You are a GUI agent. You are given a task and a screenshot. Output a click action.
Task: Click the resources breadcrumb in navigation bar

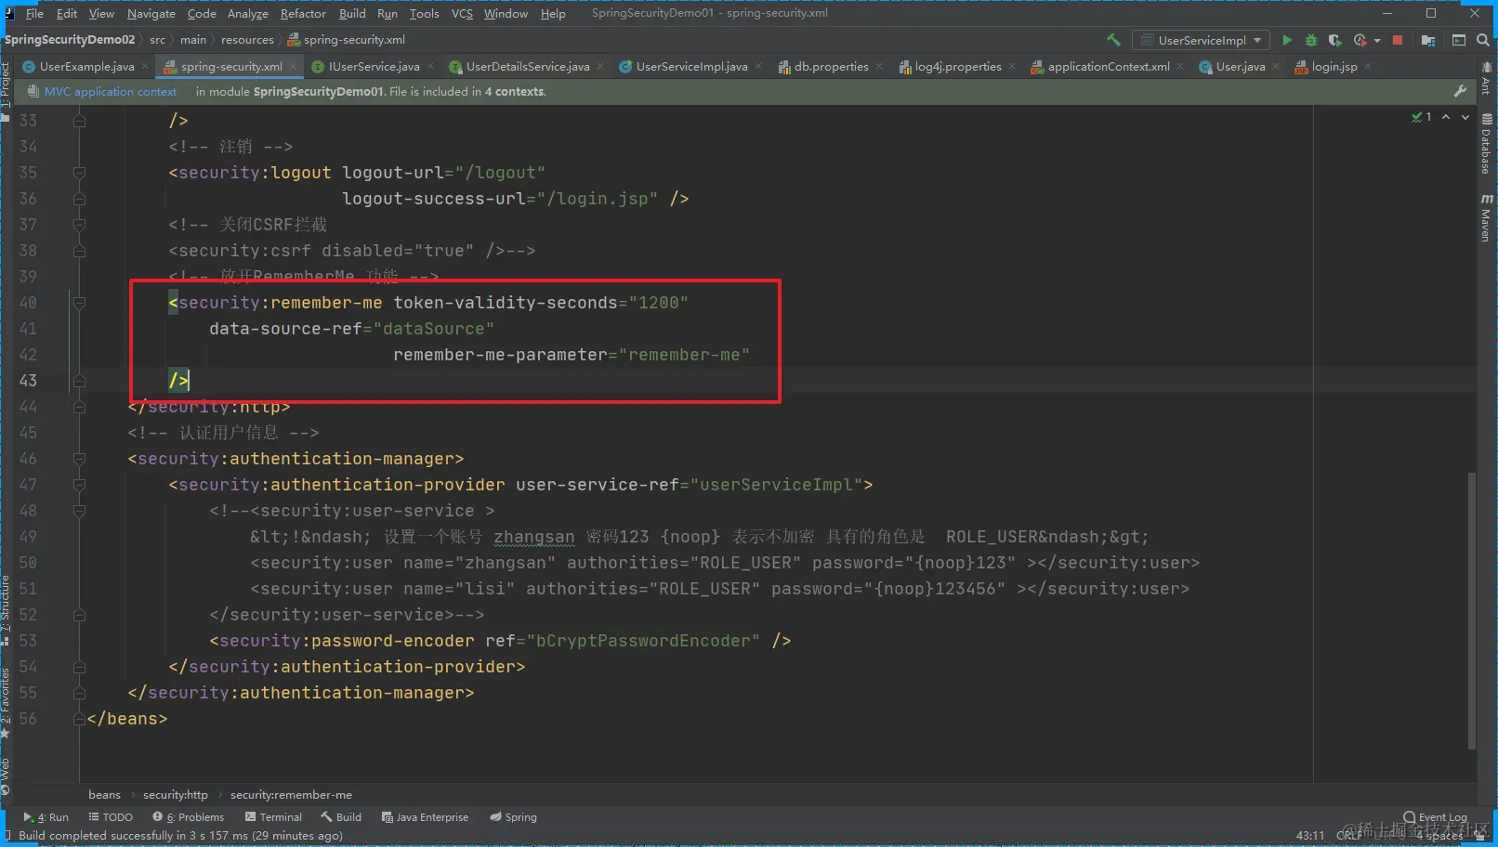point(247,40)
